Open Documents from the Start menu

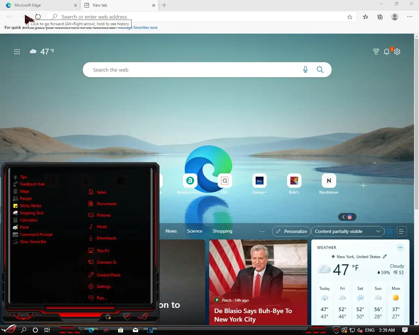pos(102,204)
